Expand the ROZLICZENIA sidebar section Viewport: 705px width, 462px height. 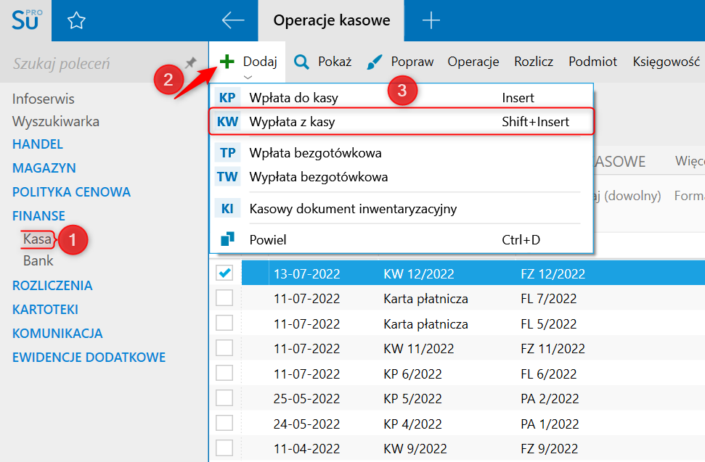tap(52, 286)
